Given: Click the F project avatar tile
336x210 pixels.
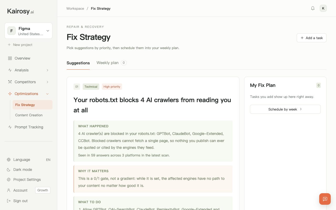Looking at the screenshot, I should click(12, 31).
